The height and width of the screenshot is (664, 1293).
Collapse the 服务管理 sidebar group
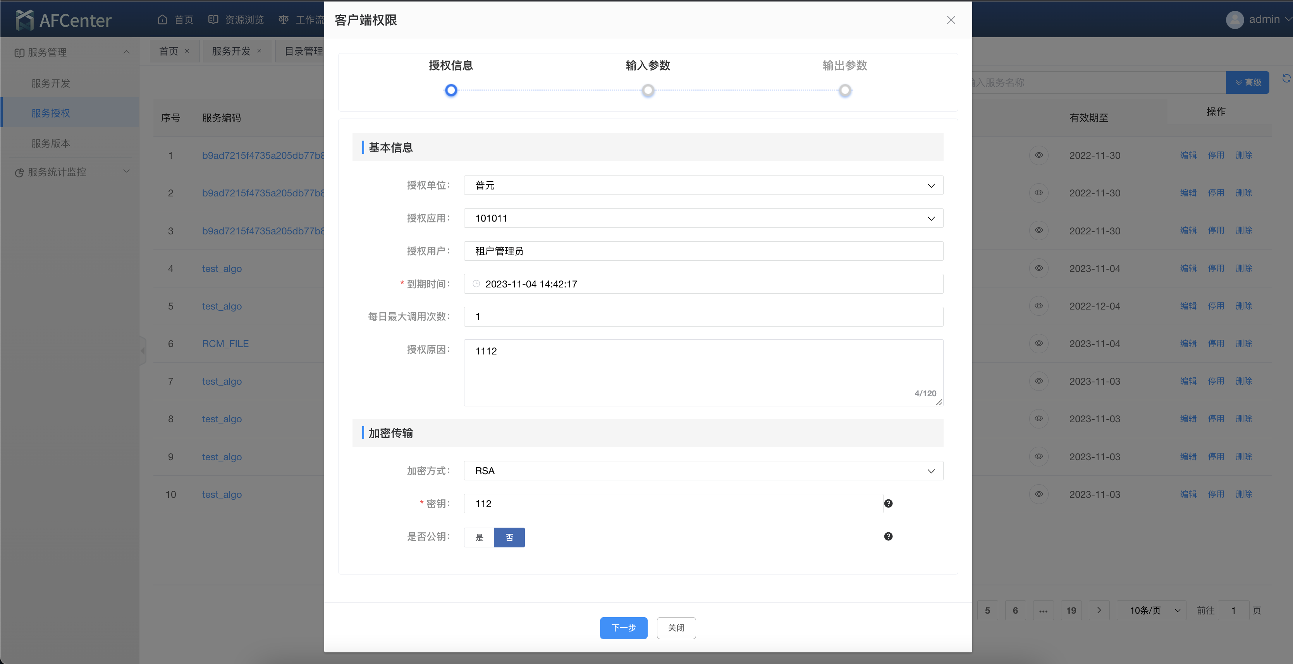(x=127, y=52)
